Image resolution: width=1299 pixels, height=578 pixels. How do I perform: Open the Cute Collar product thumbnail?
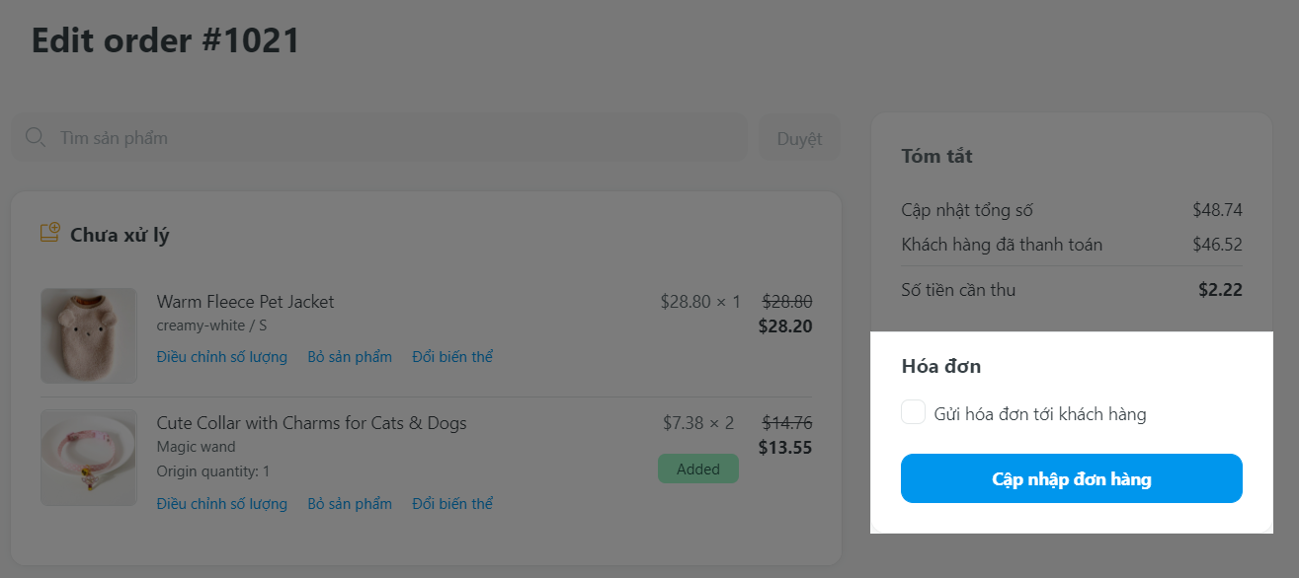(89, 458)
